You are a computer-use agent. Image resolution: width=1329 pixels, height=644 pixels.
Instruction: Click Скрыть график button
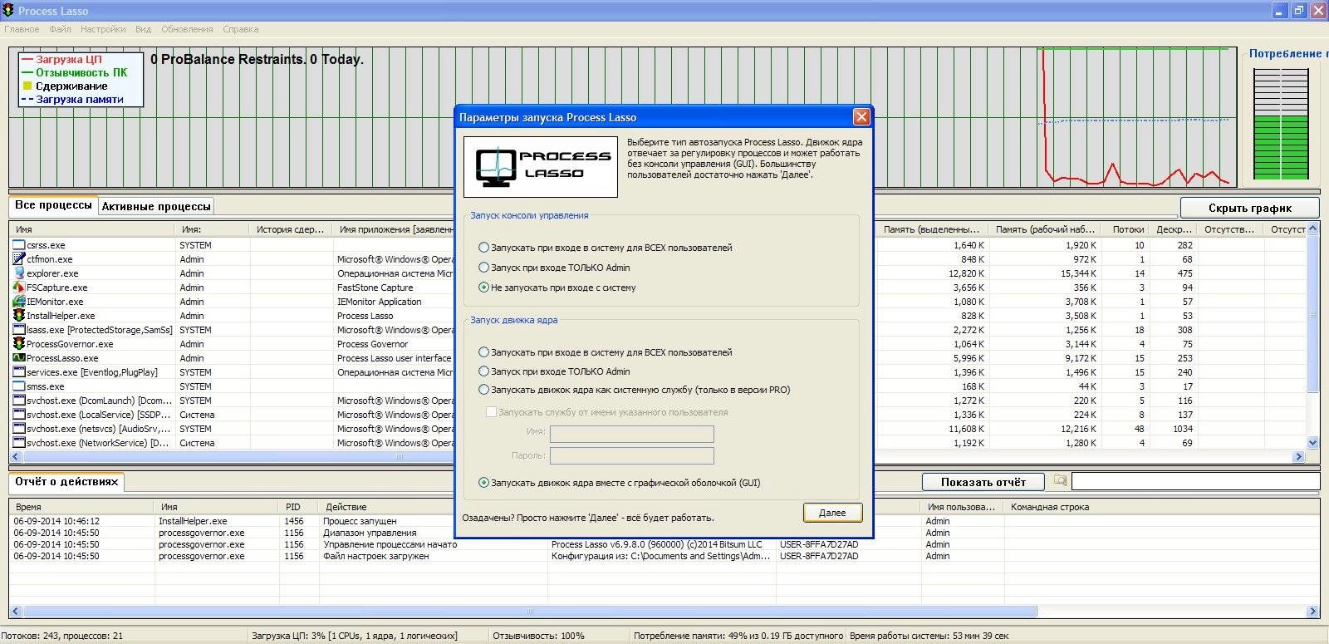click(x=1249, y=208)
